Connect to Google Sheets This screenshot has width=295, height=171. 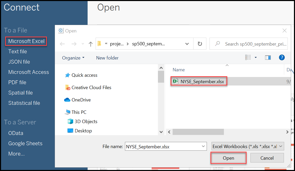(25, 143)
